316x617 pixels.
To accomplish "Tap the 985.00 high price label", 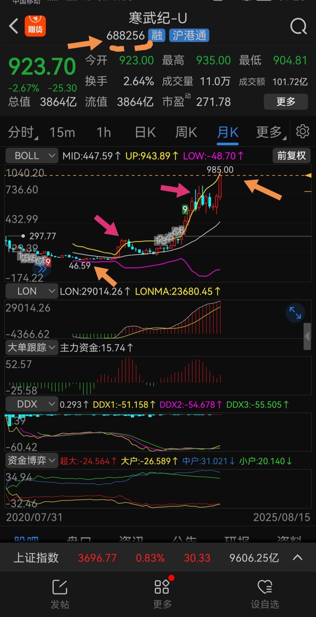I will pyautogui.click(x=220, y=170).
